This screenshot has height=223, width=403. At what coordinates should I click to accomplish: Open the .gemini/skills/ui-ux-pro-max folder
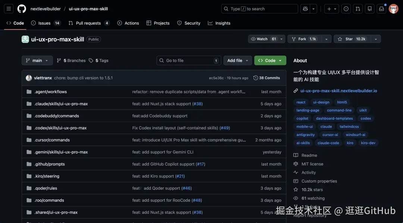click(61, 152)
